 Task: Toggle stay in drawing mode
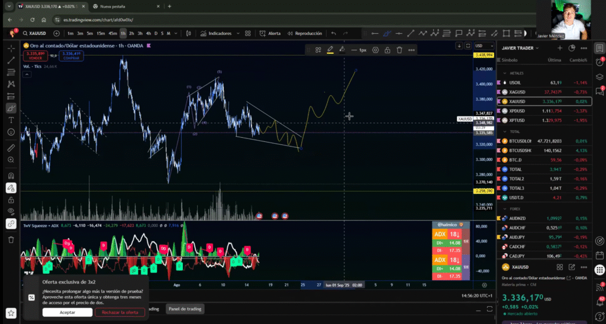point(11,187)
